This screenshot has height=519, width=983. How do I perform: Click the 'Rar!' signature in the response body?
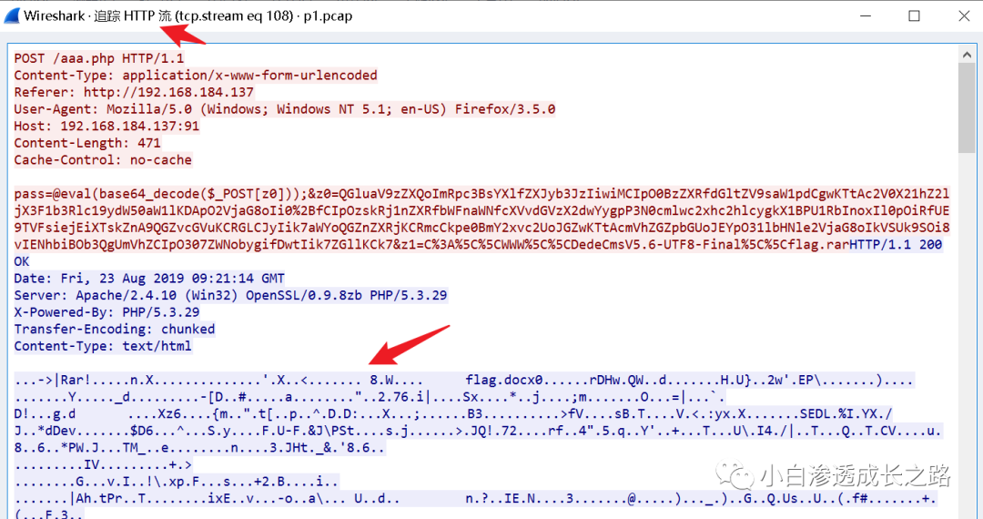(x=76, y=380)
